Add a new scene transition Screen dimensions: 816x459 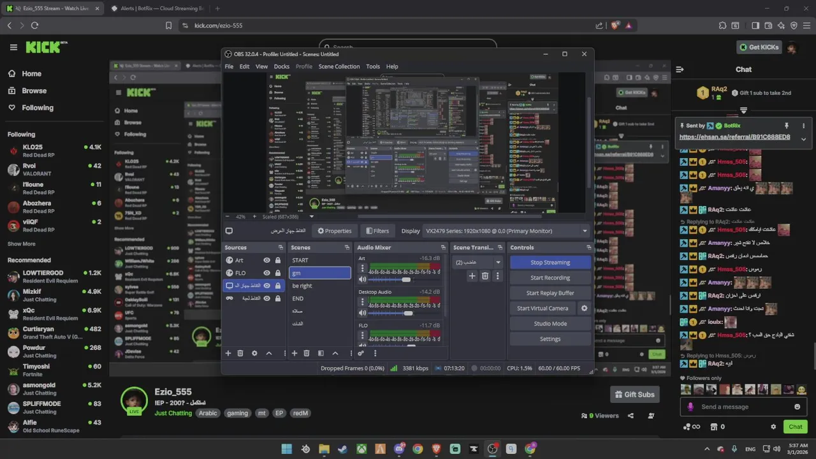(472, 276)
